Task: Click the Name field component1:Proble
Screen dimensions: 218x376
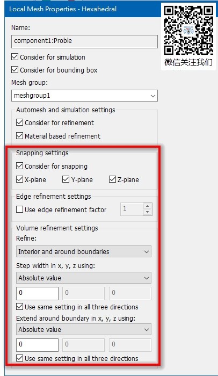Action: pos(84,41)
